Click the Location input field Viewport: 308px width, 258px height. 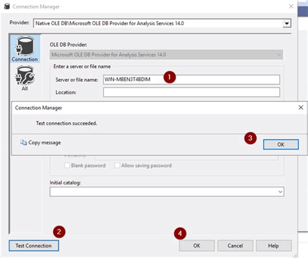(x=192, y=92)
